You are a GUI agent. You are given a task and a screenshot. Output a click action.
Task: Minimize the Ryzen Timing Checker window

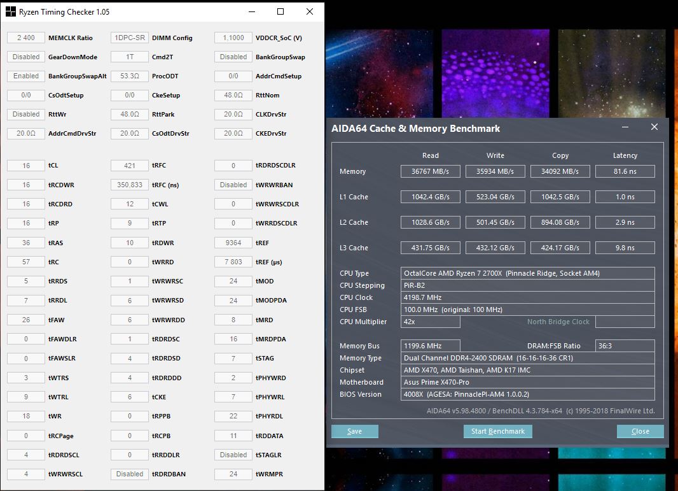click(252, 11)
